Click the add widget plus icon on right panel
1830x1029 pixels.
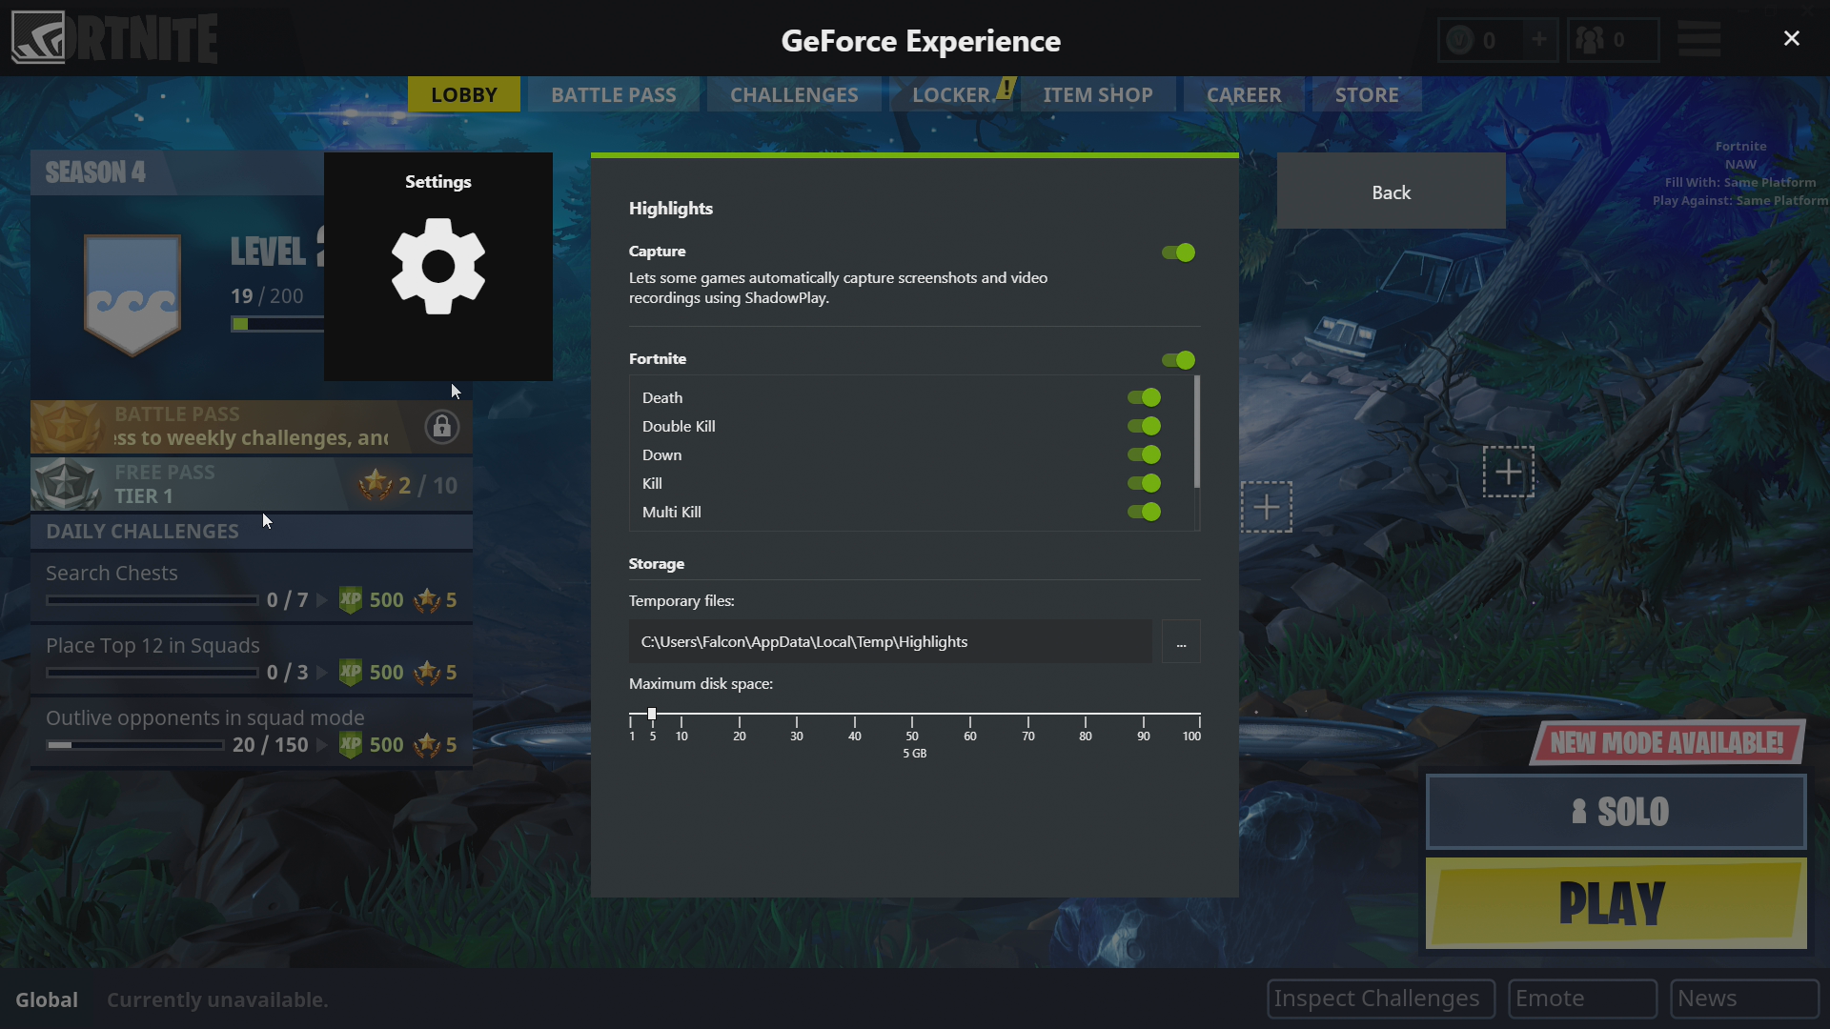(1508, 472)
